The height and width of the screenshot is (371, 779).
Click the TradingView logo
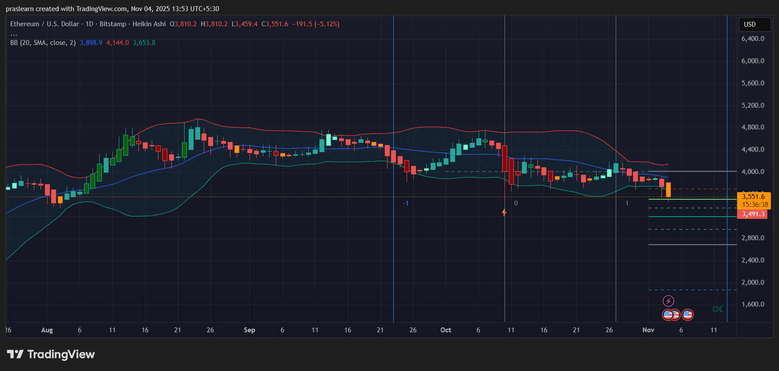tap(51, 354)
